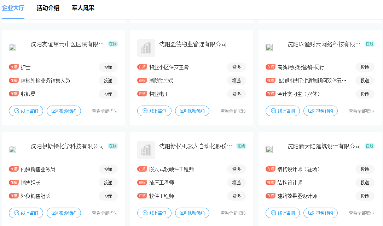
Task: Click the 在招 tag beside 建筑效果图设计师
Action: 271,196
